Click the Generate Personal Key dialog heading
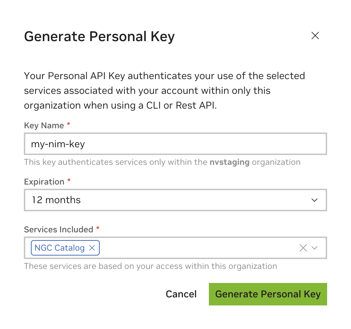The image size is (351, 329). click(x=99, y=37)
